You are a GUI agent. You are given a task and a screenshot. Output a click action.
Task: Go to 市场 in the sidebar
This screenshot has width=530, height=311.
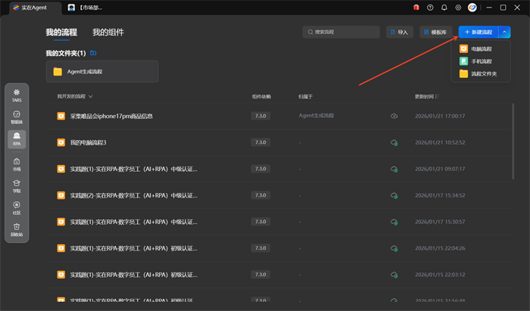17,163
